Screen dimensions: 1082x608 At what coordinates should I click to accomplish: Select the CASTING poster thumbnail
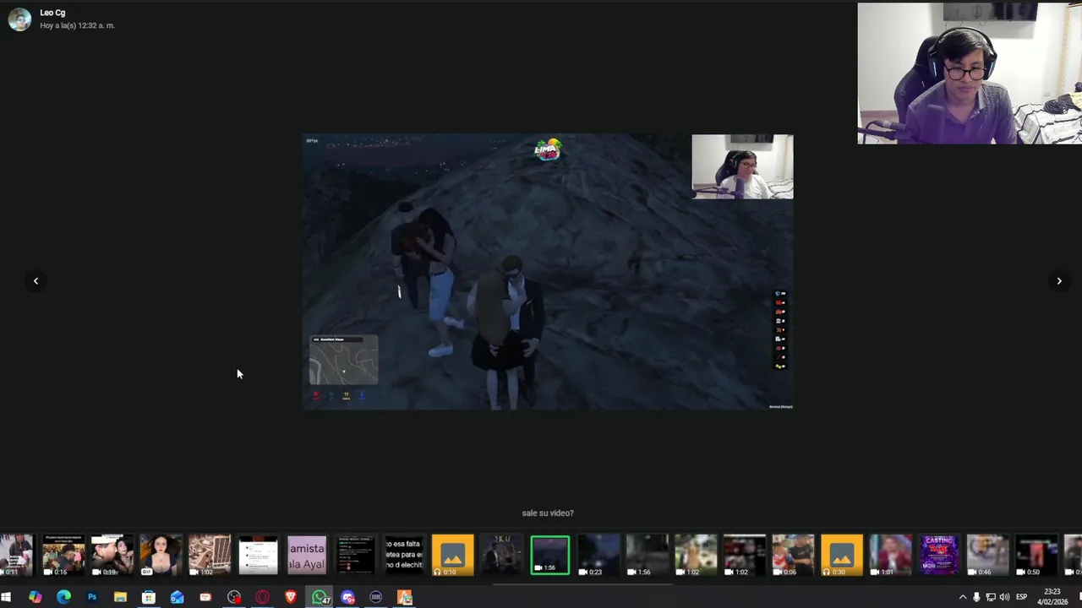click(938, 555)
